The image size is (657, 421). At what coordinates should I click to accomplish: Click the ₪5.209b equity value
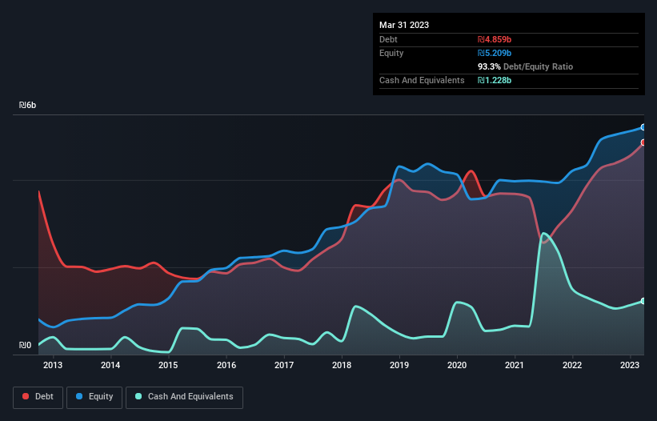point(495,53)
